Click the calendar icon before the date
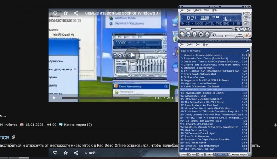Image resolution: width=277 pixels, height=159 pixels. coord(22,125)
